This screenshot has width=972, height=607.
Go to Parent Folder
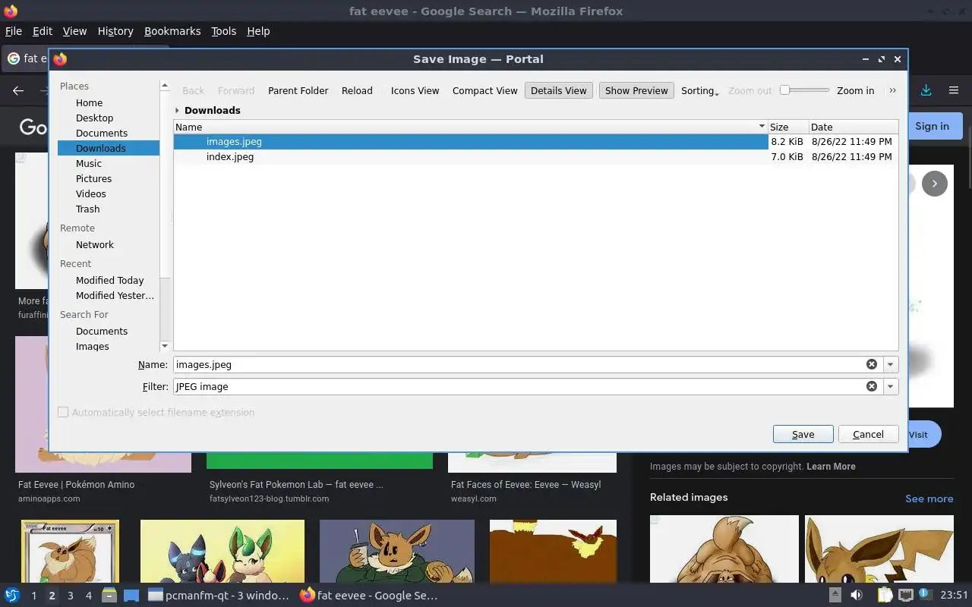(x=298, y=90)
